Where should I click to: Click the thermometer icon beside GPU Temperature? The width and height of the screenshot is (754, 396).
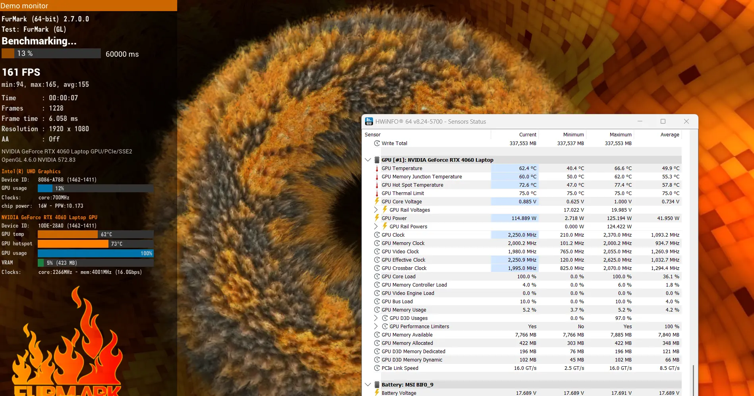point(377,168)
